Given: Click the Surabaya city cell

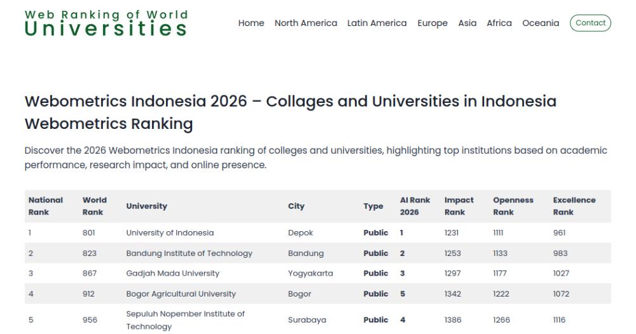Looking at the screenshot, I should click(307, 320).
